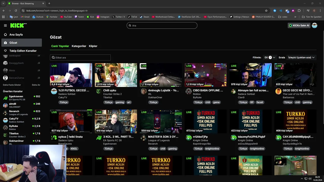Show hidden system tray icons
The height and width of the screenshot is (182, 324).
[x=301, y=178]
